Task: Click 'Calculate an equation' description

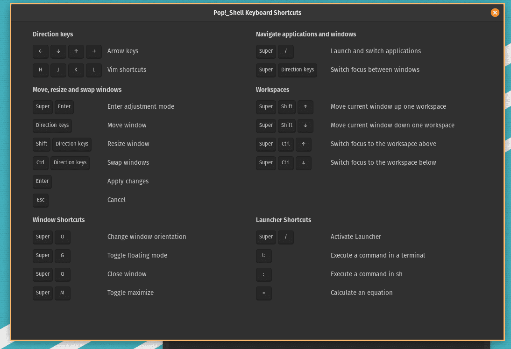Action: [x=362, y=293]
